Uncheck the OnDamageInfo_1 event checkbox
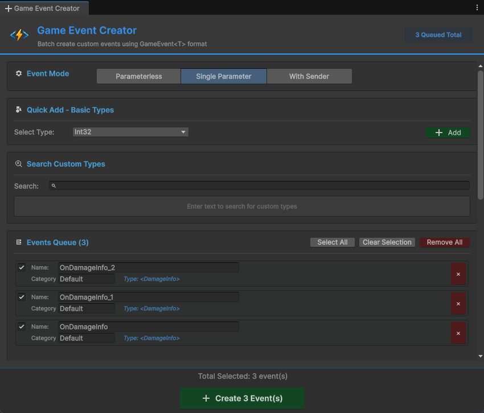The image size is (484, 413). point(21,297)
